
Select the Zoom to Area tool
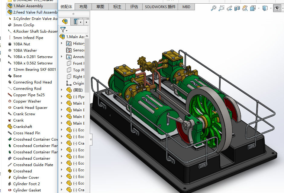pyautogui.click(x=221, y=8)
